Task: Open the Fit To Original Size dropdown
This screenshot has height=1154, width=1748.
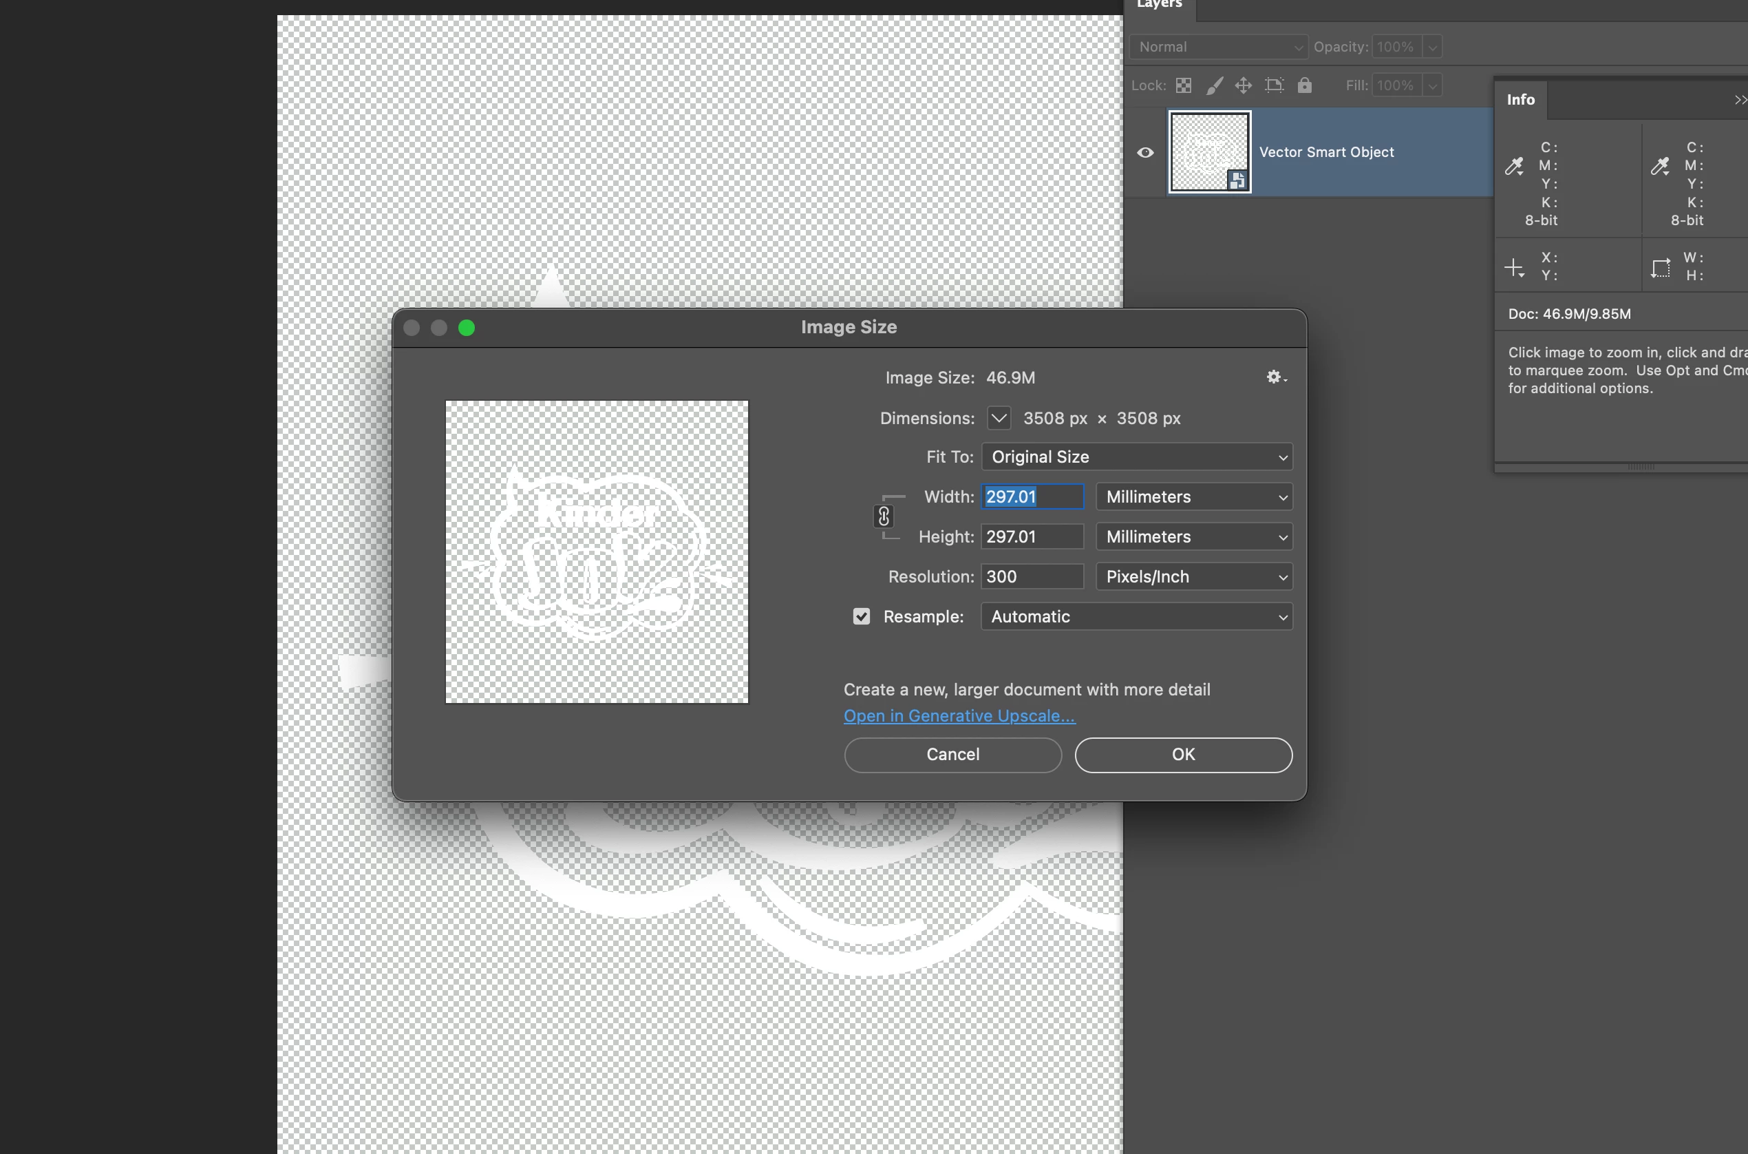Action: coord(1137,457)
